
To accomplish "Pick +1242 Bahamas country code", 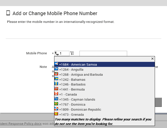I will click(x=105, y=79).
